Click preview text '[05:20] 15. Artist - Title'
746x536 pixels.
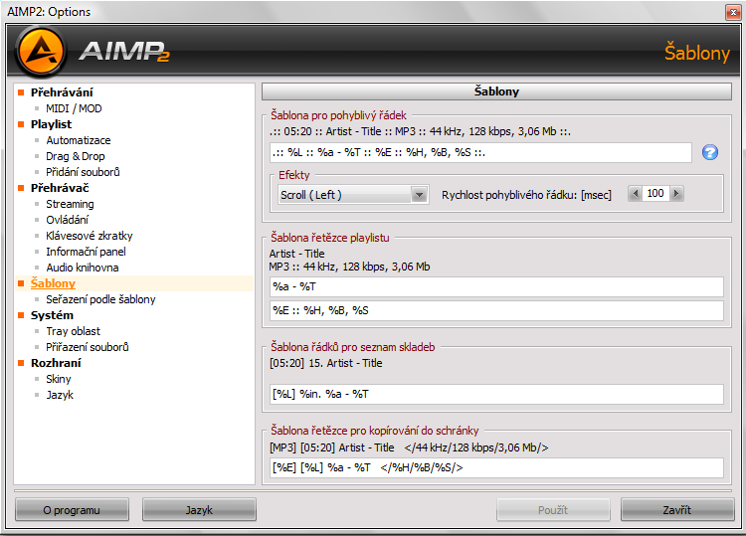pos(326,363)
